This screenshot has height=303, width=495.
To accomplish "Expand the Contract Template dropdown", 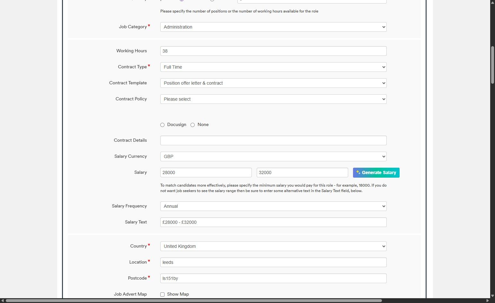I will [273, 83].
